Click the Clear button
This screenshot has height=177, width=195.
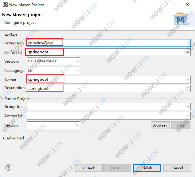tap(181, 125)
